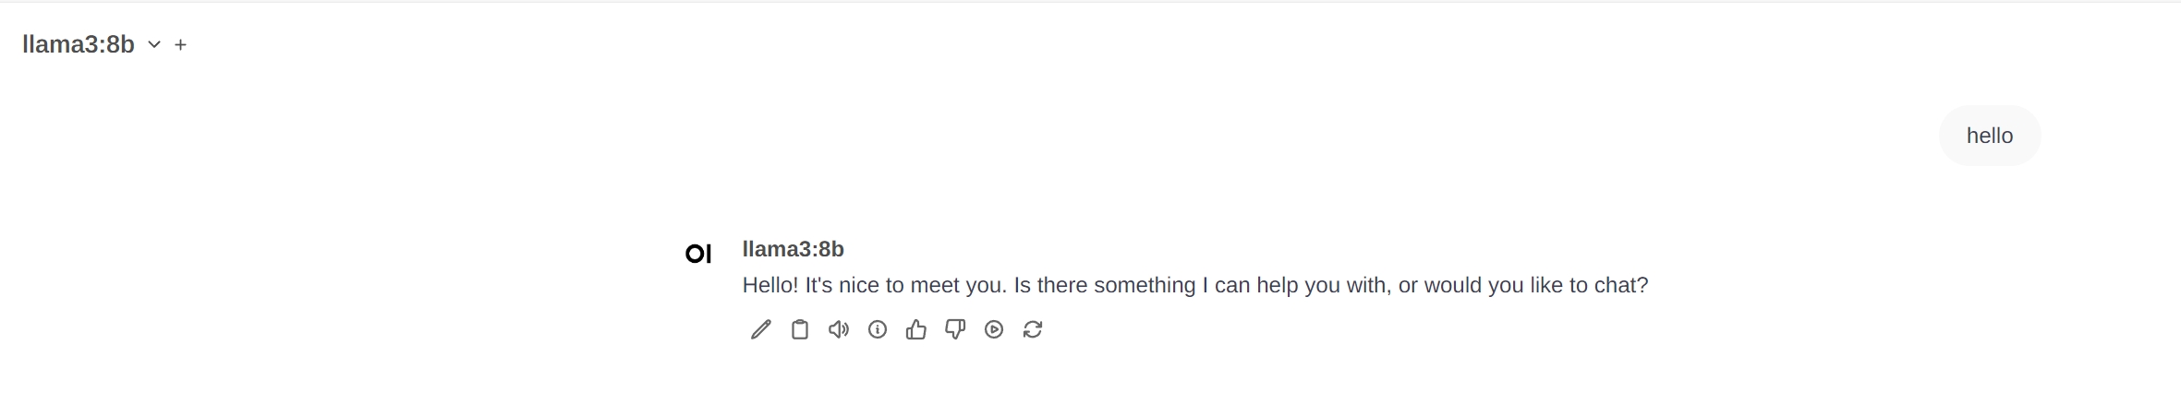Click the Read Aloud speaker icon
The height and width of the screenshot is (404, 2181).
click(x=838, y=329)
